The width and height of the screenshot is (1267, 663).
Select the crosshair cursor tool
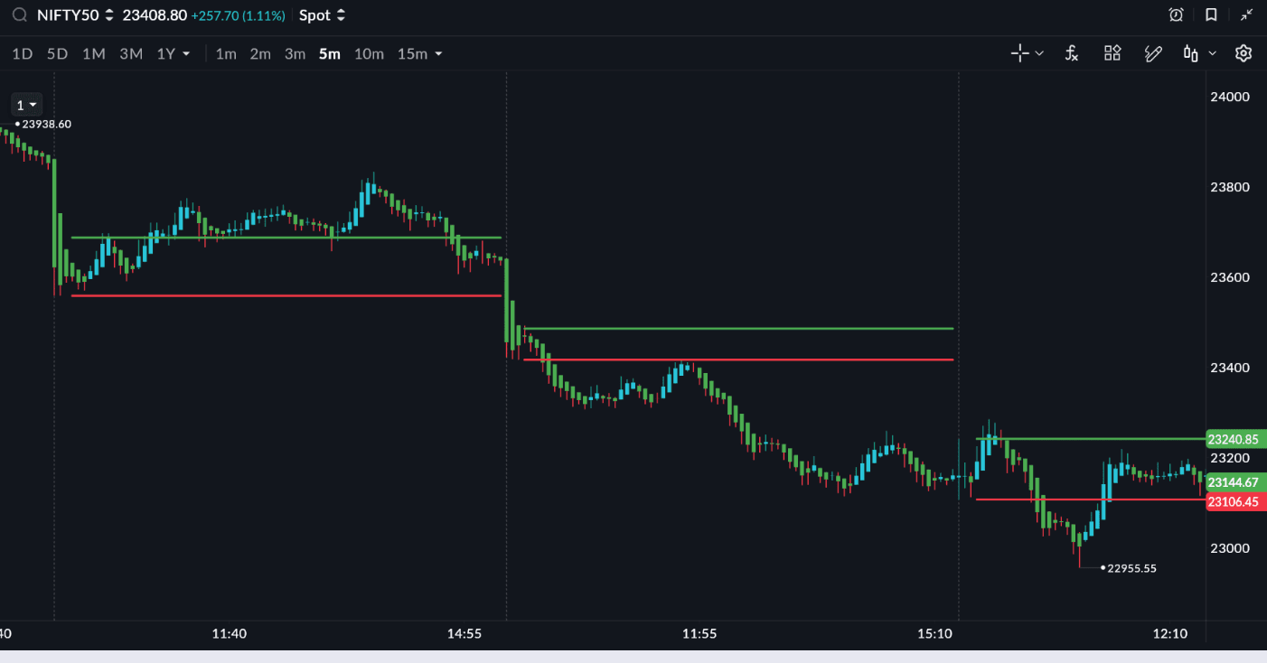(1019, 53)
